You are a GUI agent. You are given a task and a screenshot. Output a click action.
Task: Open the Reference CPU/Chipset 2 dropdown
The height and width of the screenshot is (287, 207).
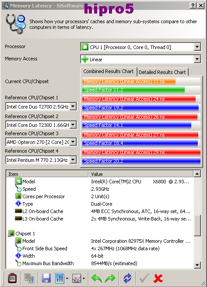73,125
